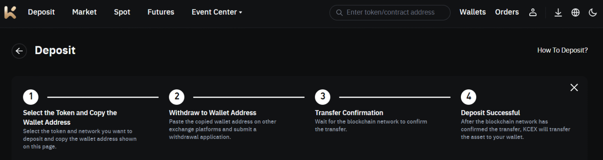Click the download app icon
Image resolution: width=603 pixels, height=160 pixels.
click(558, 13)
